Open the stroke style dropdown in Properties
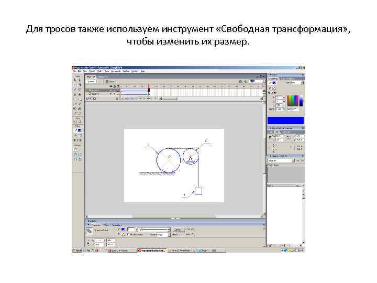The width and height of the screenshot is (377, 283). (154, 230)
